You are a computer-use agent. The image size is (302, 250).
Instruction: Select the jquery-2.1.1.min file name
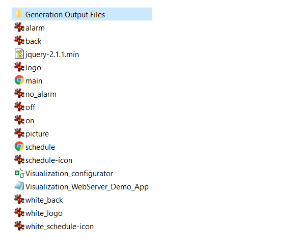tap(52, 54)
